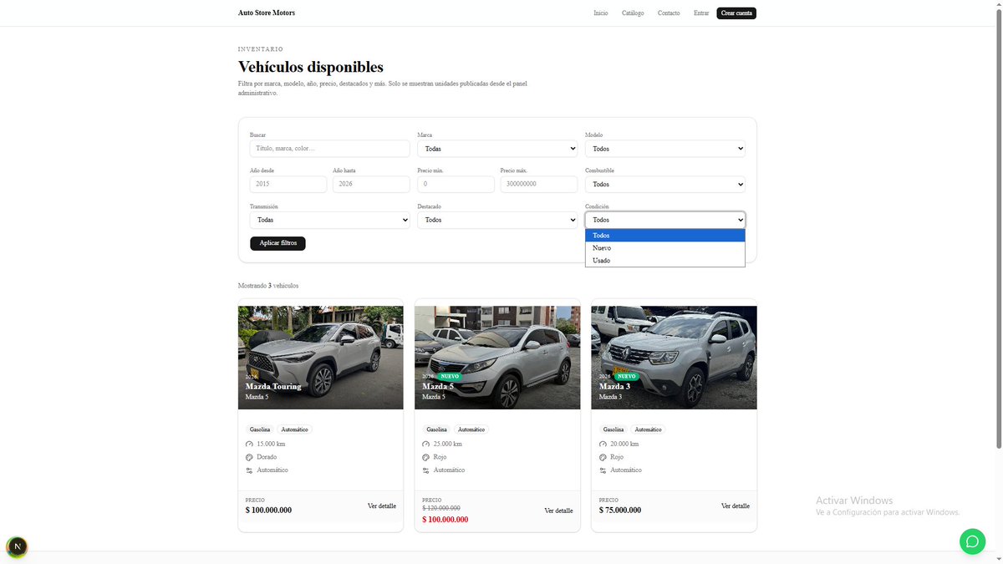Click Aplicar filtros button
1003x564 pixels.
pyautogui.click(x=277, y=243)
